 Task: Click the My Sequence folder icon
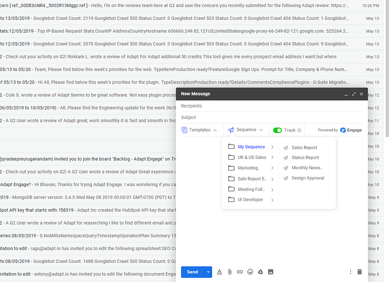tap(231, 147)
